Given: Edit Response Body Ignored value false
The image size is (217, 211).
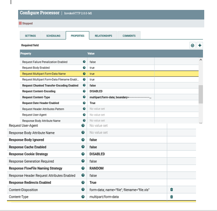Looking at the screenshot, I should (x=127, y=140).
